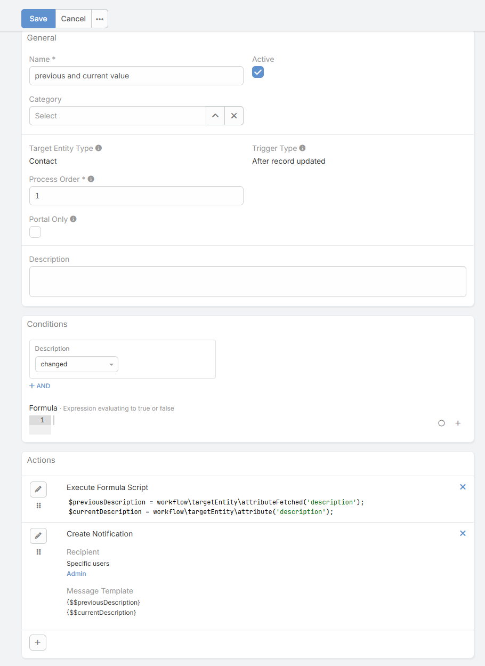Open the three-dots more actions menu
Screen dimensions: 485x666
click(100, 19)
